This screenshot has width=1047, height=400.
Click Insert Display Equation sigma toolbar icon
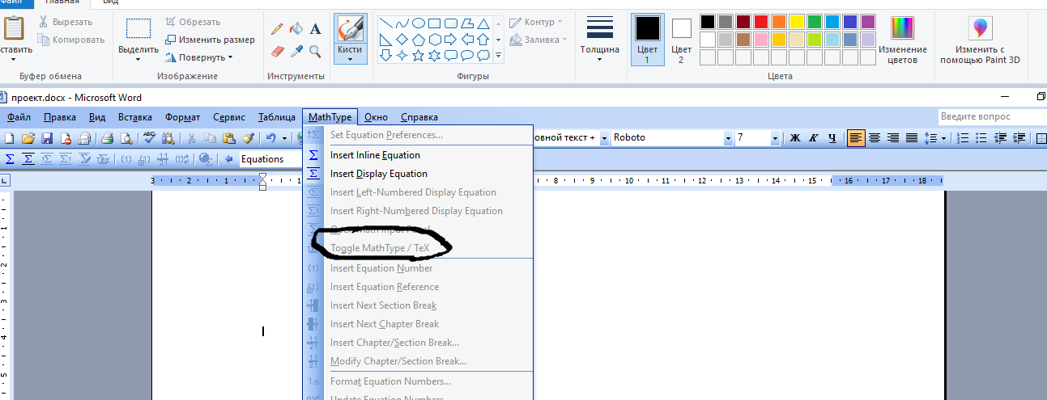[28, 159]
